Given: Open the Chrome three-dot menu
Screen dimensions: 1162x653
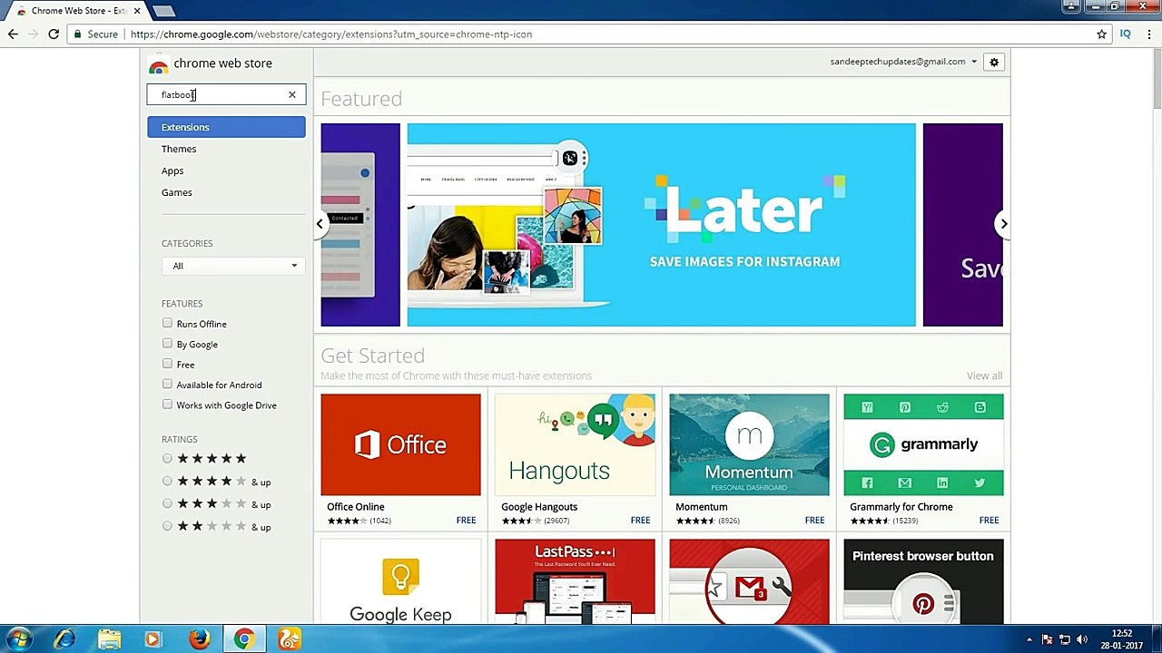Looking at the screenshot, I should (1148, 34).
